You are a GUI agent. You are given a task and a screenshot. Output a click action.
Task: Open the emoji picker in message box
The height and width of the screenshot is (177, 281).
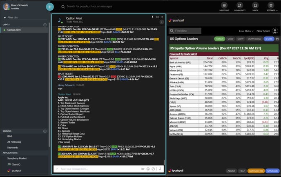pyautogui.click(x=148, y=169)
